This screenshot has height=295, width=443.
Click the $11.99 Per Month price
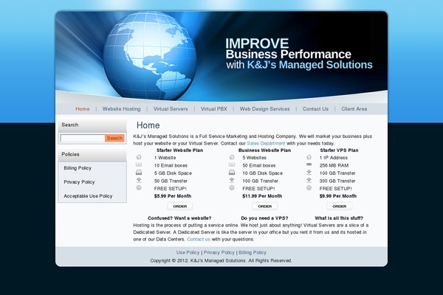[x=262, y=196]
